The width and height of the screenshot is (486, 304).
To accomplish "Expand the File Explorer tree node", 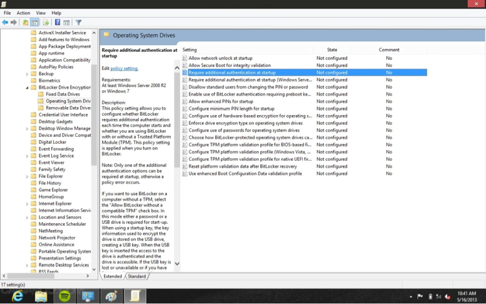I will click(27, 176).
